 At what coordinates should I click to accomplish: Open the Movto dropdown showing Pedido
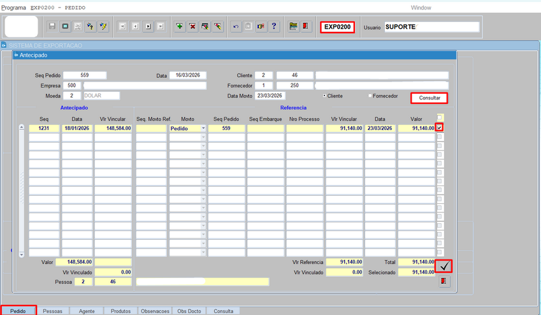pyautogui.click(x=203, y=128)
